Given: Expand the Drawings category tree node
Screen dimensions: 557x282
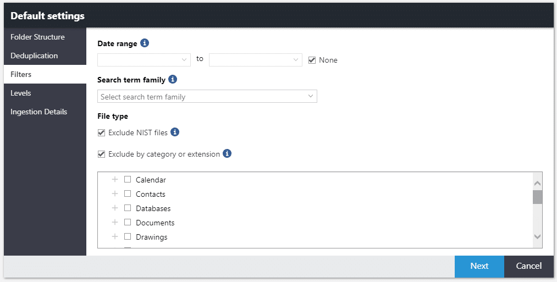Looking at the screenshot, I should tap(115, 237).
